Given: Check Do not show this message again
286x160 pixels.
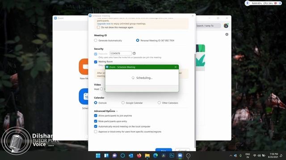Looking at the screenshot, I should (98, 28).
